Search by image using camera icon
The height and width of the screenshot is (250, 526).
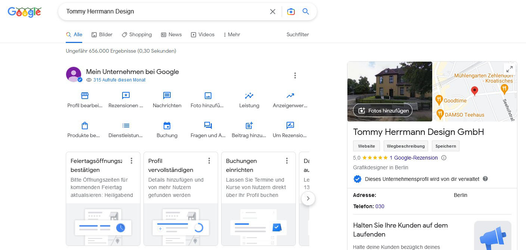(x=291, y=12)
